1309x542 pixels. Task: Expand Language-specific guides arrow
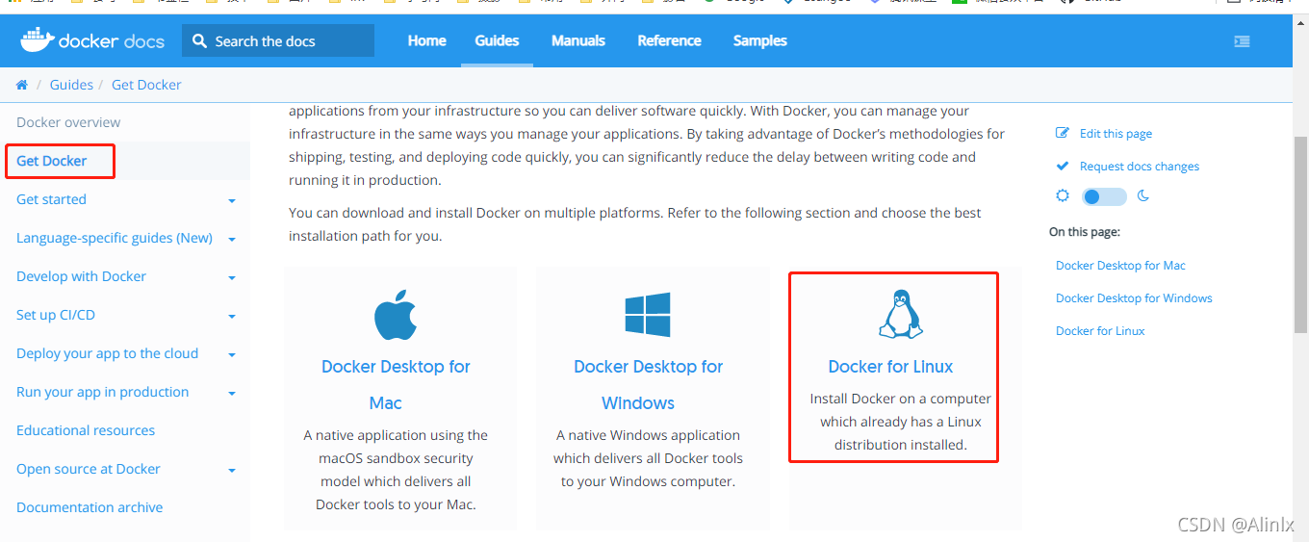pyautogui.click(x=232, y=240)
